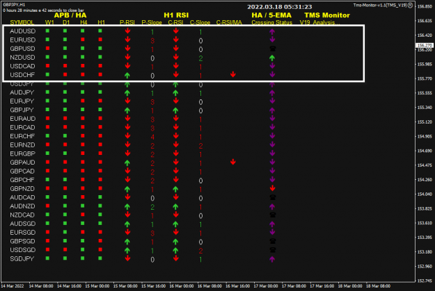The image size is (435, 291).
Task: Click GBPJPY row's green P-RSI up arrow
Action: (x=127, y=110)
